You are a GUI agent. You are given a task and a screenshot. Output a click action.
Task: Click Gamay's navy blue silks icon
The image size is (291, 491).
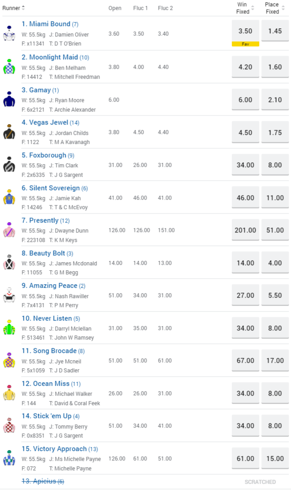pos(9,99)
